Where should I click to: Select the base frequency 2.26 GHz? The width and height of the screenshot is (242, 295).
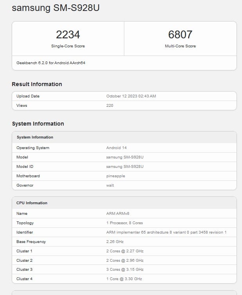click(x=115, y=242)
